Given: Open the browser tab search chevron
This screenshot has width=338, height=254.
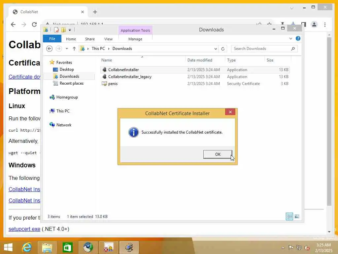Looking at the screenshot, I should tap(292, 8).
